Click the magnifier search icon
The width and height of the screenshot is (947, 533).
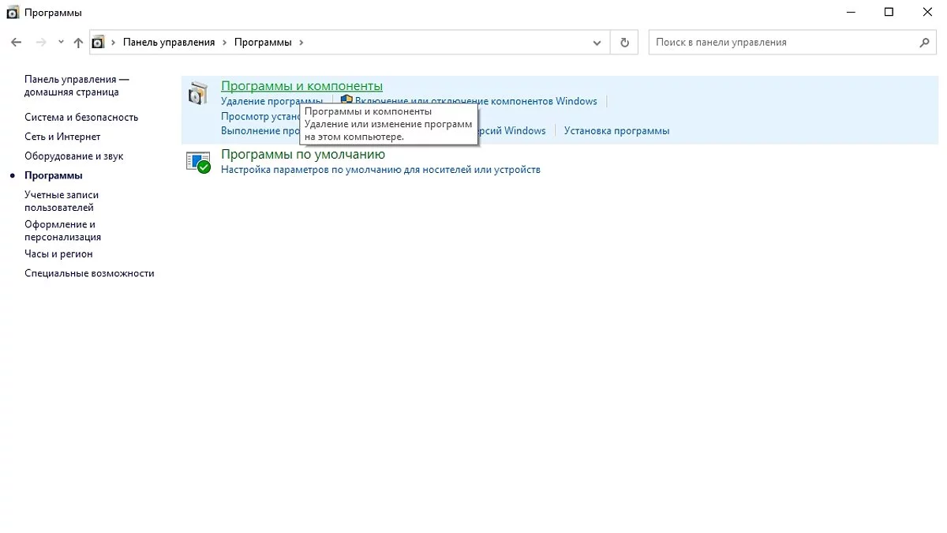[x=925, y=43]
